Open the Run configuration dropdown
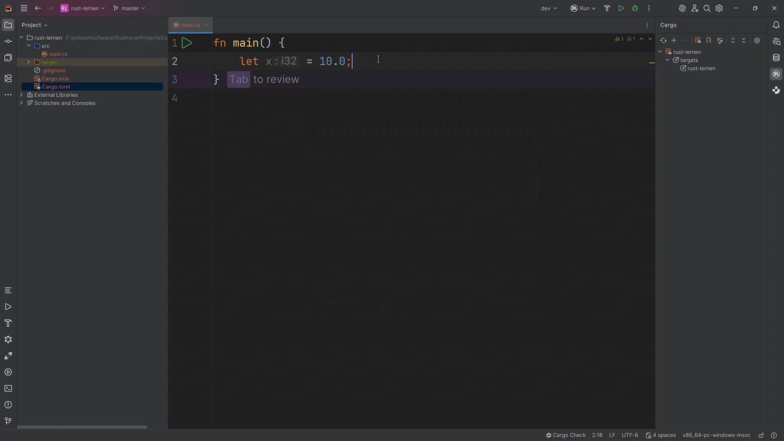Viewport: 784px width, 441px height. 583,9
